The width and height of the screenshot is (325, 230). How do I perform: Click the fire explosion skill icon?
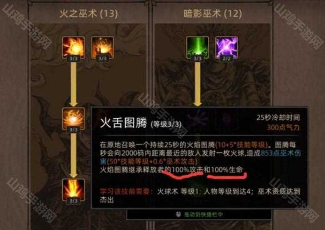pyautogui.click(x=102, y=48)
